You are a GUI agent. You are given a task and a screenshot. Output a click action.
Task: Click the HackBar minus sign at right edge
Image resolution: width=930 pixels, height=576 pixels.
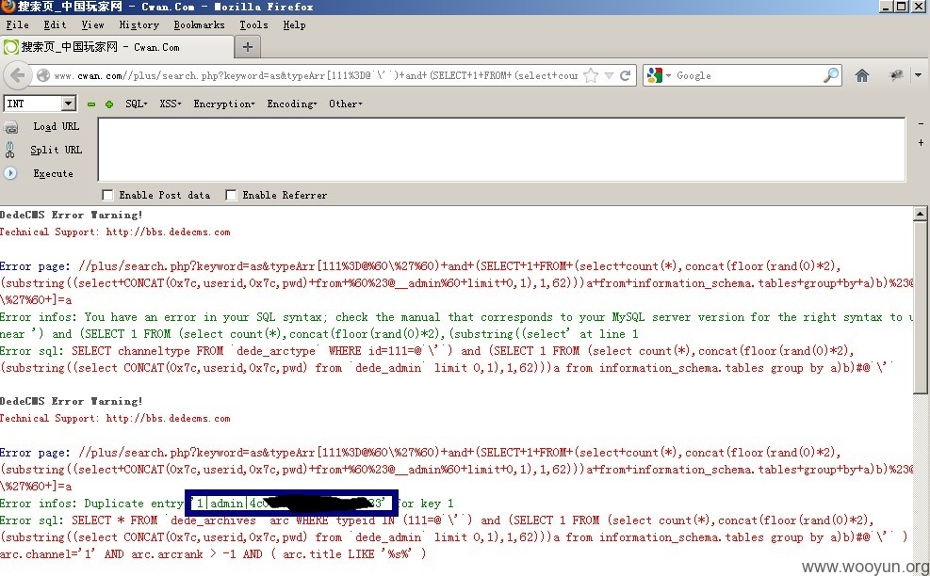click(922, 124)
